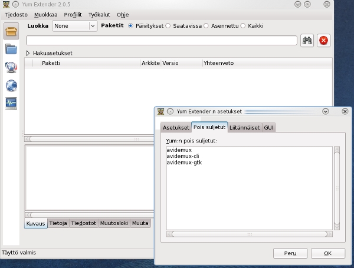Screen dimensions: 354x268
Task: Close the Yum Extender settings dialog
Action: 345,111
